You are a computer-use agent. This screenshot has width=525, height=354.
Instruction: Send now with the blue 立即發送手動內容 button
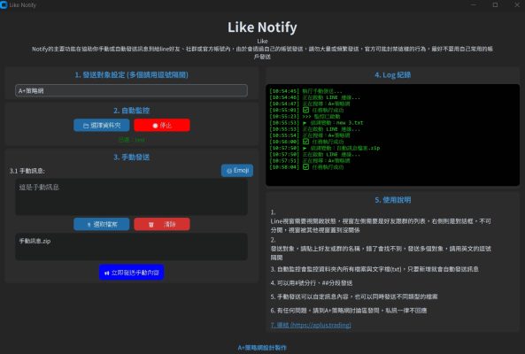tap(131, 273)
